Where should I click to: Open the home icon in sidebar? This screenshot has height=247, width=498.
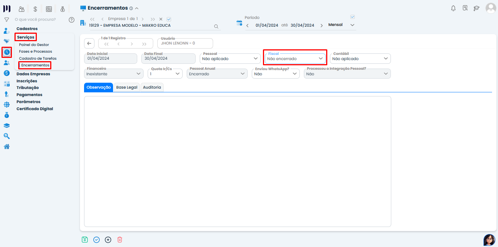coord(6,146)
